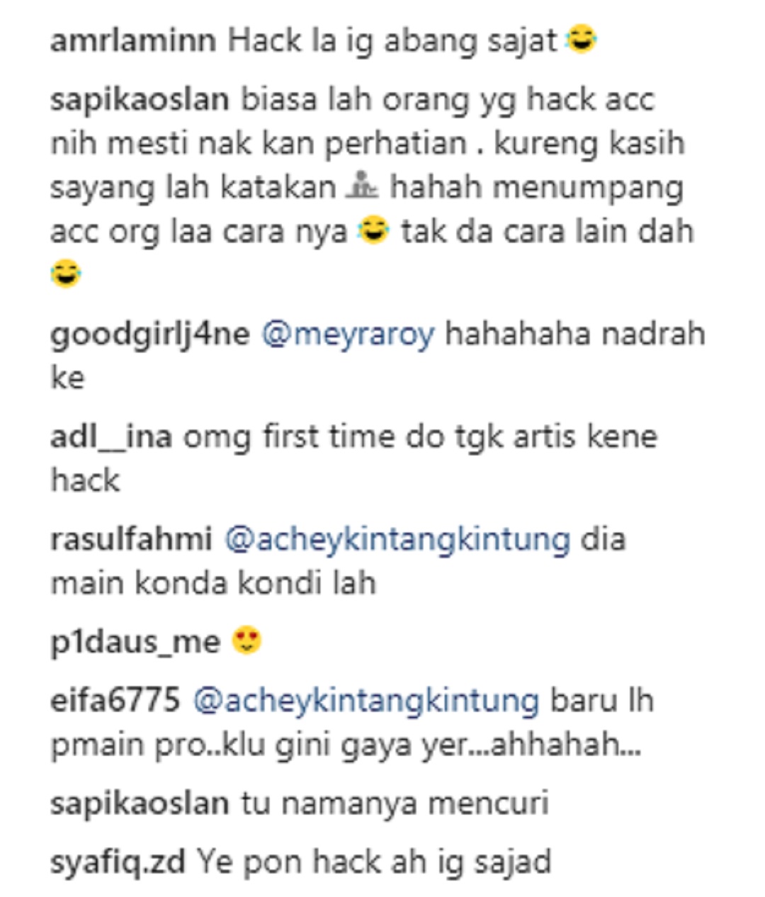Click the kneeling person emoji after 'katakan'
The image size is (765, 897).
tap(363, 186)
